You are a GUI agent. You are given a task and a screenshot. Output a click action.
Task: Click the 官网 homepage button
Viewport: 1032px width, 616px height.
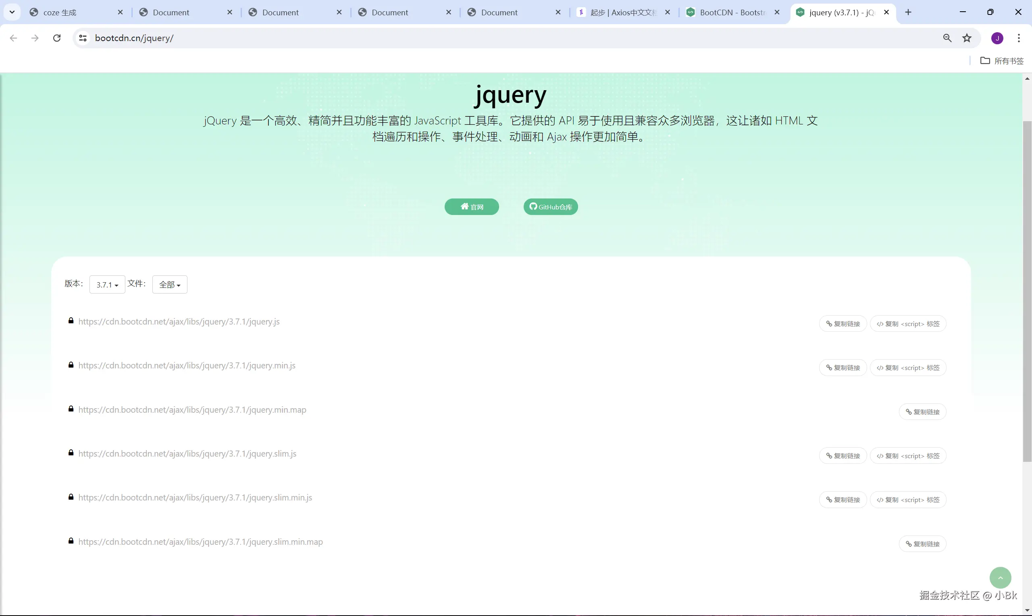point(472,207)
